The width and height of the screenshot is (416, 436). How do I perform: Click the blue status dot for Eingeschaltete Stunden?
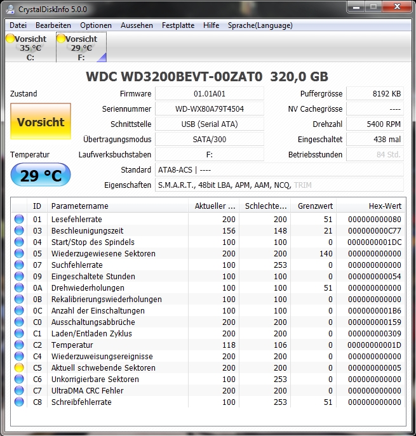coord(19,276)
